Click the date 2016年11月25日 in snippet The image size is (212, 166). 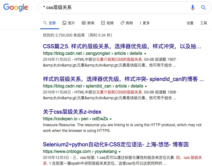pos(57,59)
